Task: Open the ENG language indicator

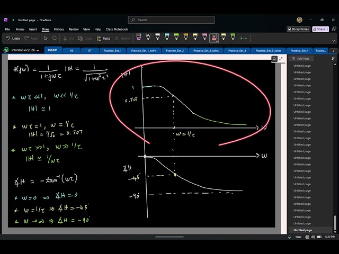Action: 298,237
